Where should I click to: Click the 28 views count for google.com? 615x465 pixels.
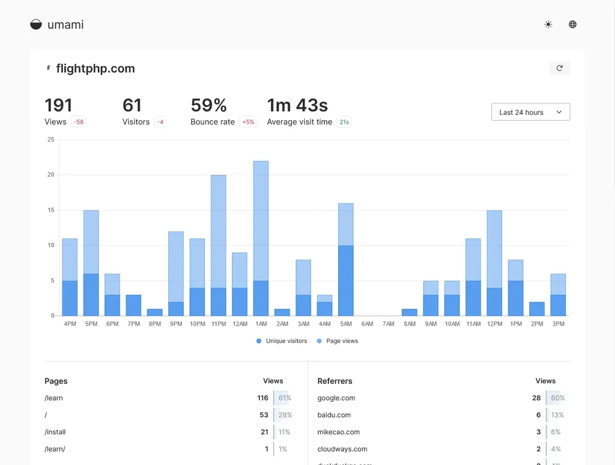536,398
